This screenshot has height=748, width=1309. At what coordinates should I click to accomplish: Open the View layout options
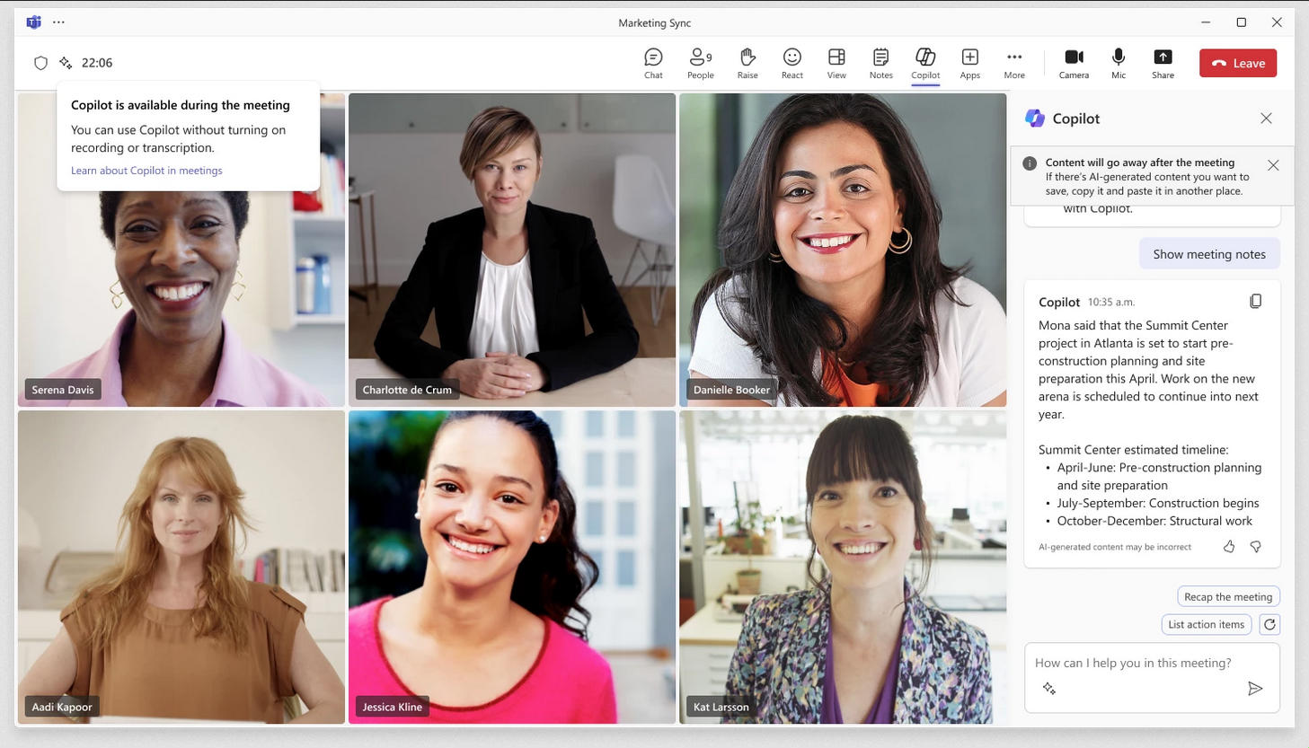point(836,63)
